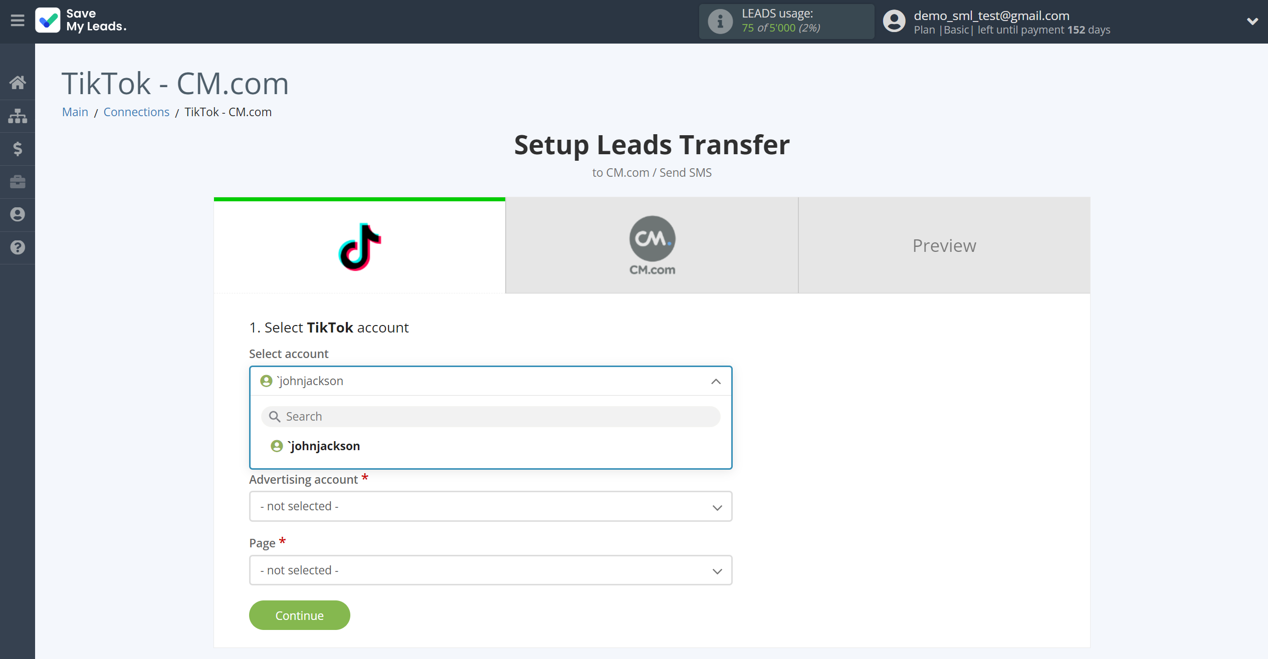Screen dimensions: 1268x659
Task: Click the CM.com logo tab
Action: [653, 245]
